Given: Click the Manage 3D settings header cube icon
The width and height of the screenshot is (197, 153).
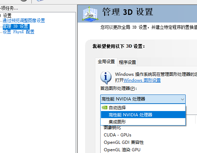Looking at the screenshot, I should point(90,14).
